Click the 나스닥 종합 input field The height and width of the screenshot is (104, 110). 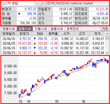click(18, 3)
